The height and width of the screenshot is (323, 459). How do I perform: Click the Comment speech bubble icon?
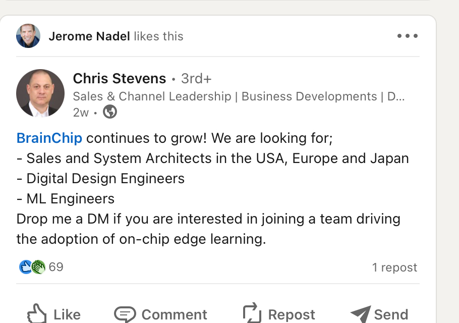(x=125, y=314)
